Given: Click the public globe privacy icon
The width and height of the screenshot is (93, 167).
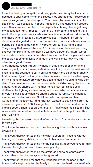Looking at the screenshot, I should [40, 8].
